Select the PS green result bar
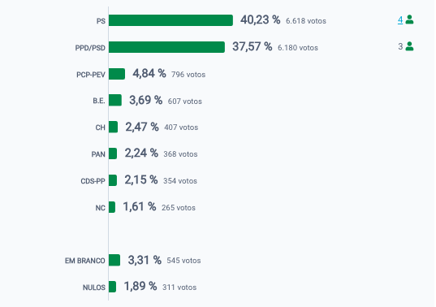436x307 pixels. 171,20
